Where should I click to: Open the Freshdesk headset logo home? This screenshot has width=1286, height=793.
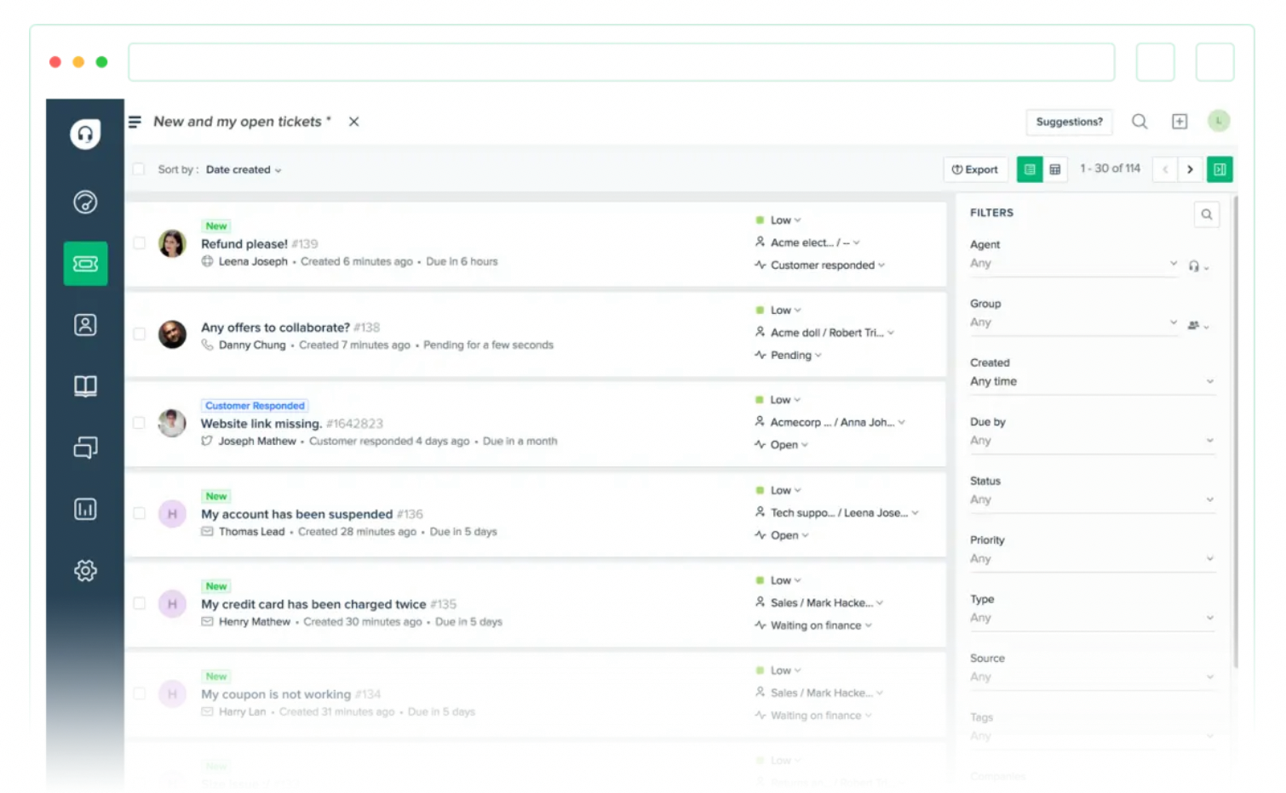coord(85,134)
